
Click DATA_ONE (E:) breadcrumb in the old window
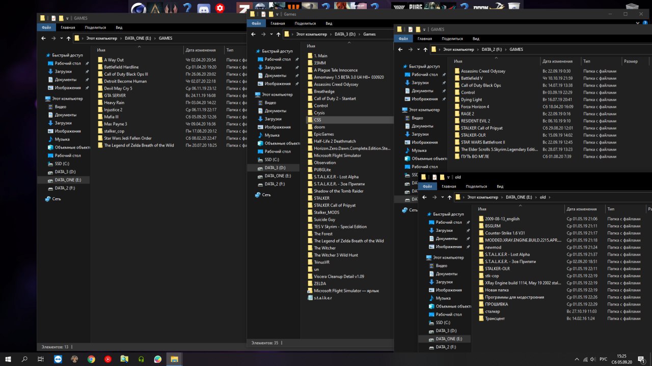(519, 197)
